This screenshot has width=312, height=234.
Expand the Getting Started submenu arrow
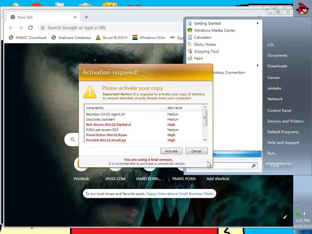point(258,23)
